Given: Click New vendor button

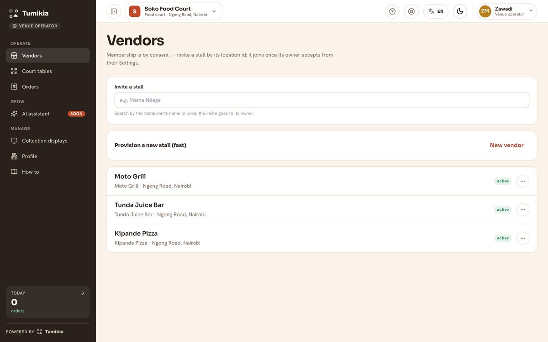Looking at the screenshot, I should click(x=506, y=145).
